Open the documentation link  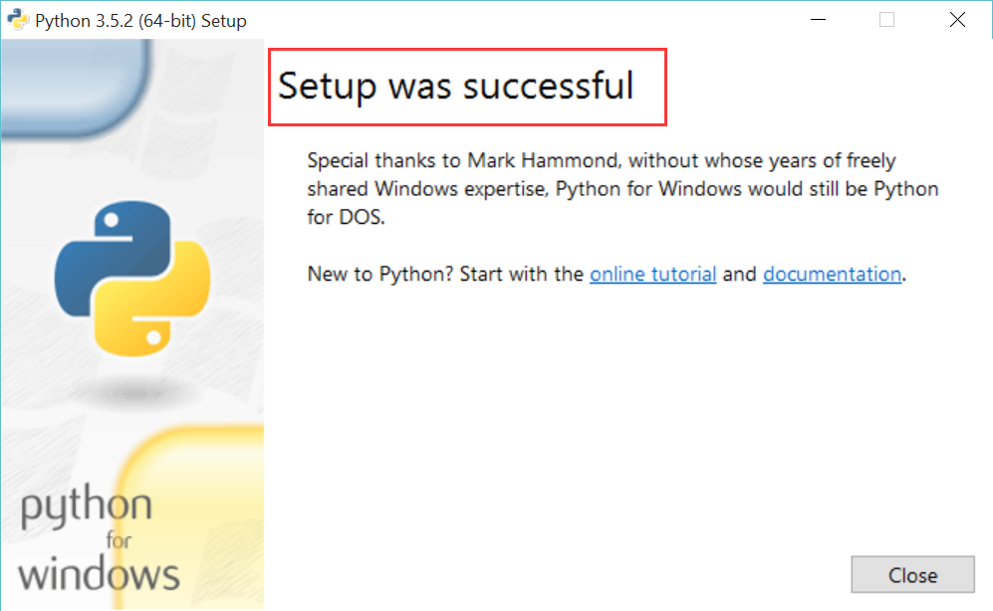tap(832, 274)
